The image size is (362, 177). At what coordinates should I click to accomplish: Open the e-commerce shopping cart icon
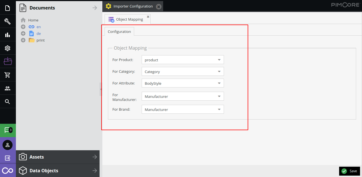coord(8,74)
